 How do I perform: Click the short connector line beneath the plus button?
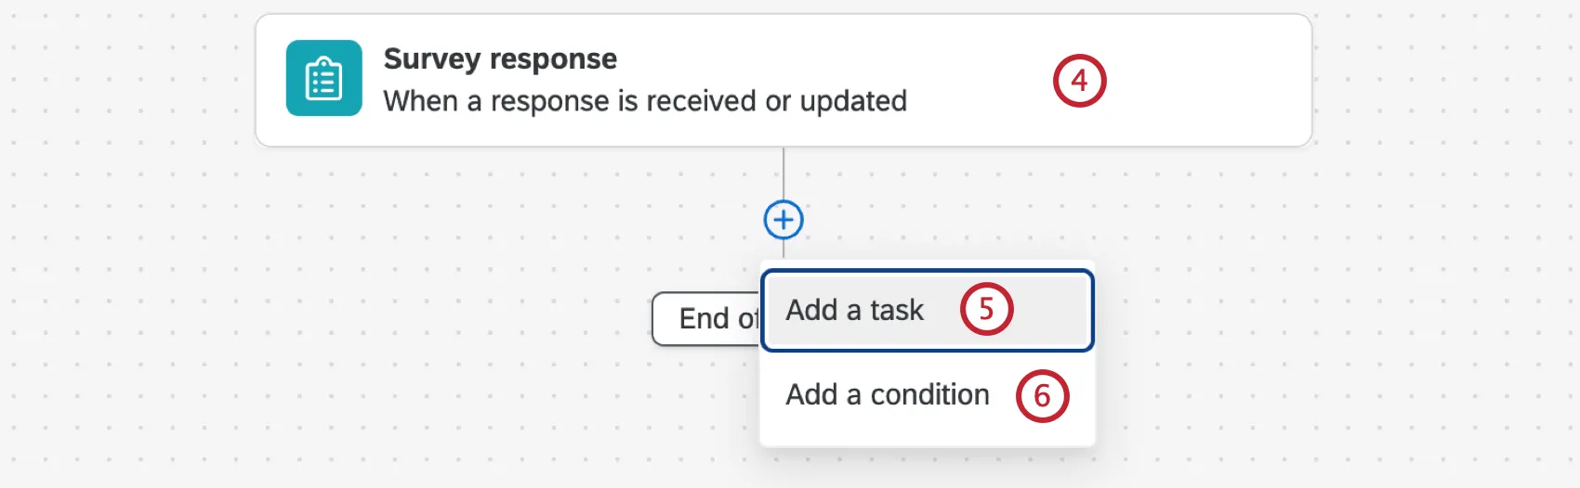tap(783, 249)
